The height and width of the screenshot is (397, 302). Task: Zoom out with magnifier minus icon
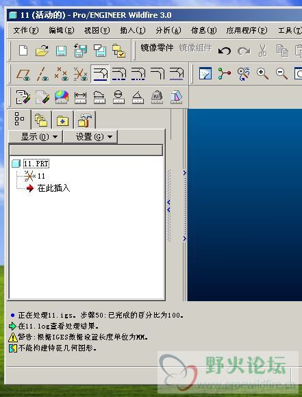click(x=281, y=74)
